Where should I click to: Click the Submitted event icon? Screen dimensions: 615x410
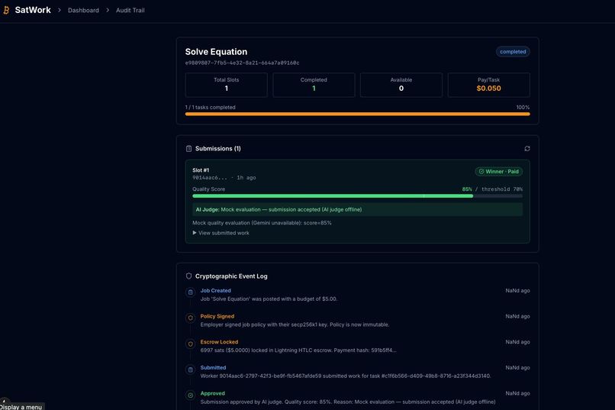click(190, 370)
